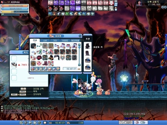Select the black armor top recommended item
The width and height of the screenshot is (167, 125).
click(87, 46)
